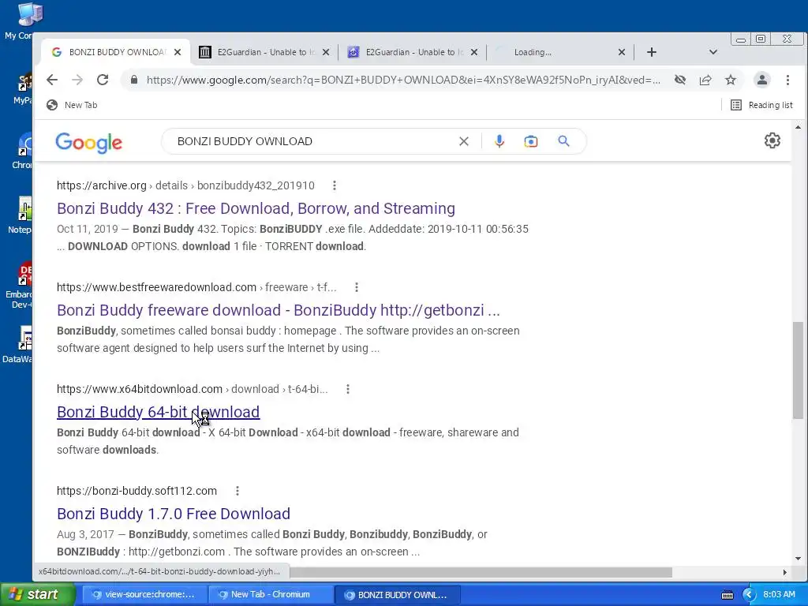Image resolution: width=808 pixels, height=606 pixels.
Task: Select the MyPa desktop shortcut
Action: point(23,87)
